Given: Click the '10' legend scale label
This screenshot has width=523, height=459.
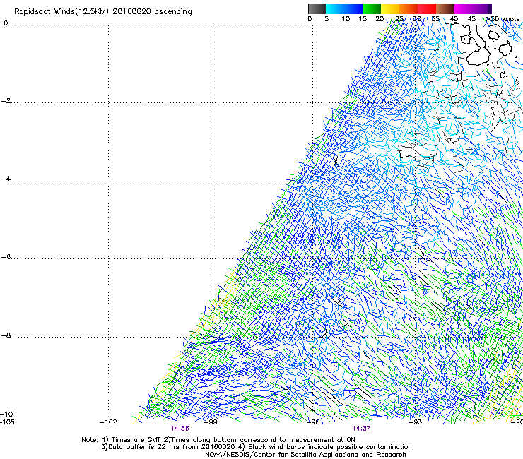Looking at the screenshot, I should click(x=346, y=19).
